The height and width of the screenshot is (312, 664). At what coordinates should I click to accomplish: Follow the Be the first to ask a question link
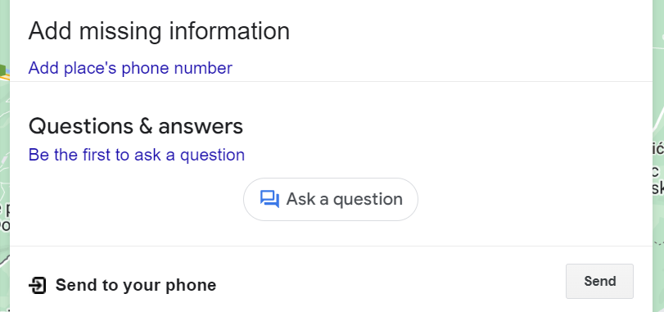137,155
